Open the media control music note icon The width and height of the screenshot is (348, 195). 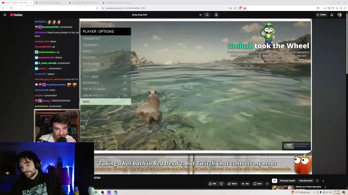325,8
